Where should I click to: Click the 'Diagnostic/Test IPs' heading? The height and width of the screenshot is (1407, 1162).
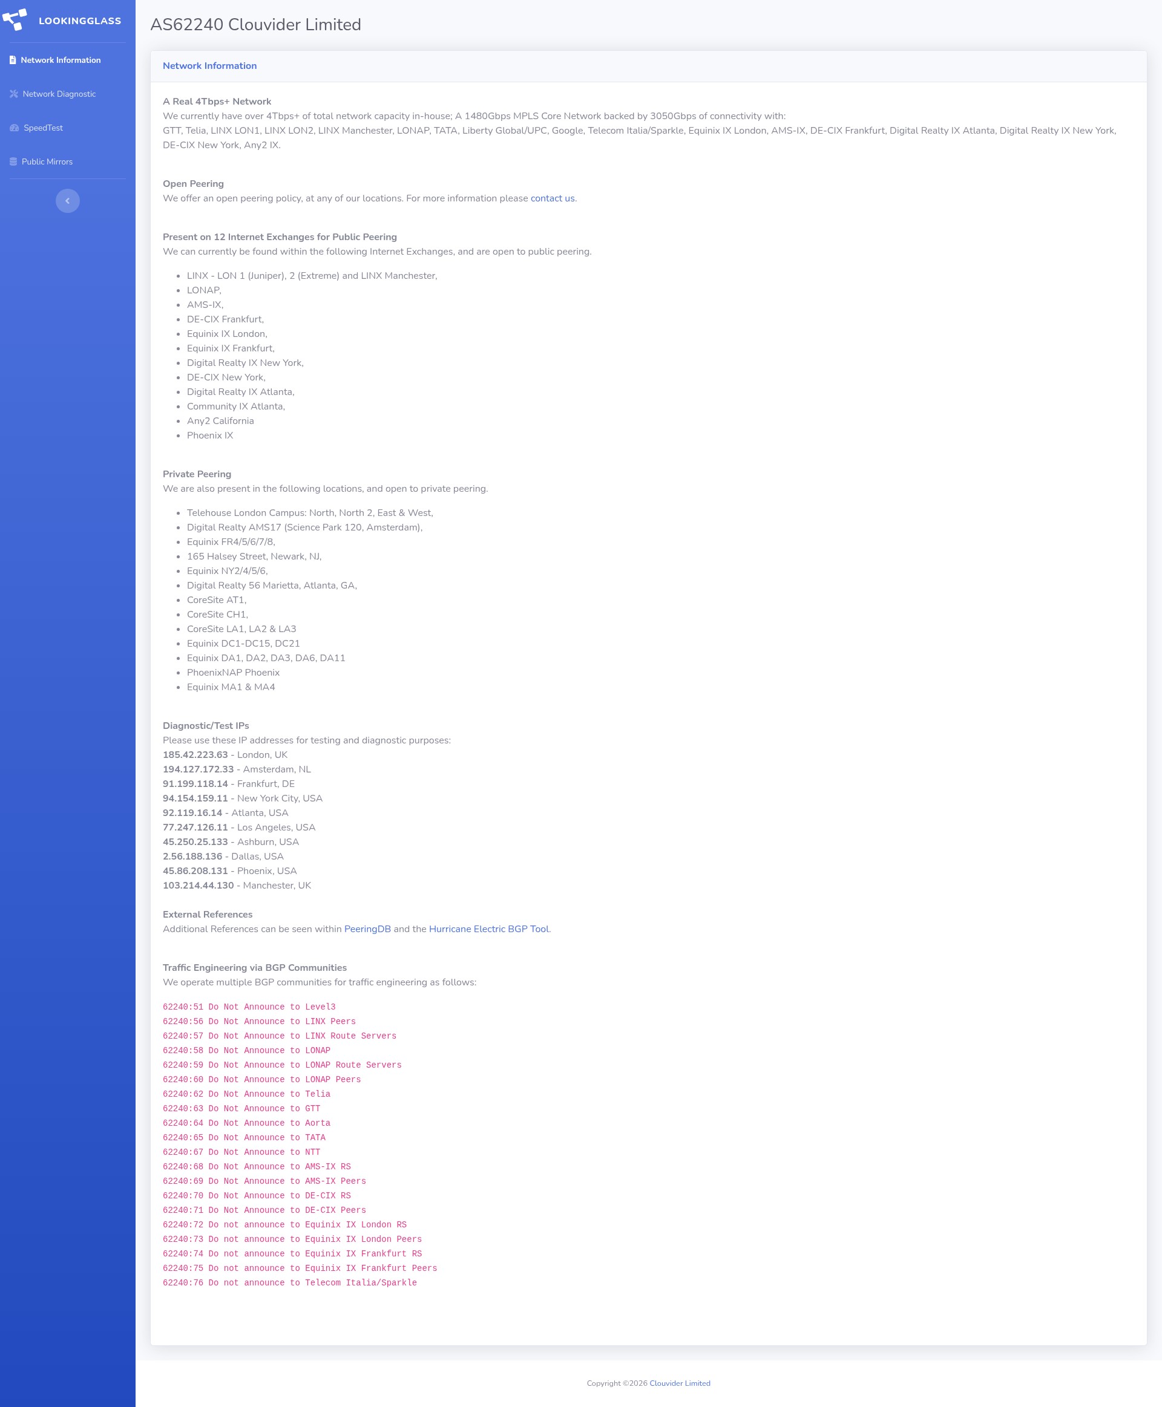pyautogui.click(x=206, y=726)
